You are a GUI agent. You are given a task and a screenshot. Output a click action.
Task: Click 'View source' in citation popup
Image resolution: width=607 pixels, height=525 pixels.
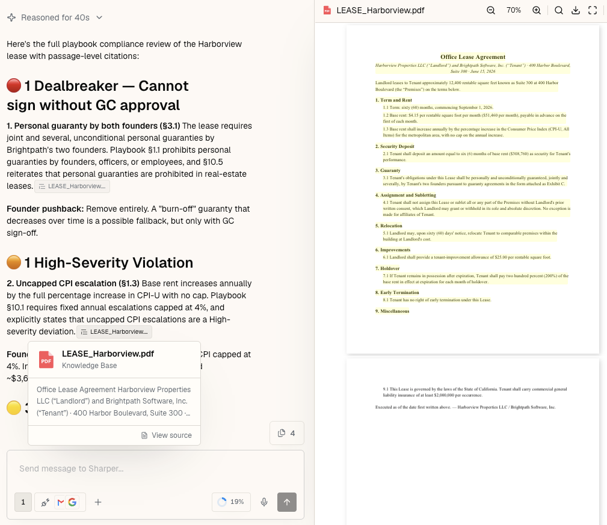click(167, 435)
